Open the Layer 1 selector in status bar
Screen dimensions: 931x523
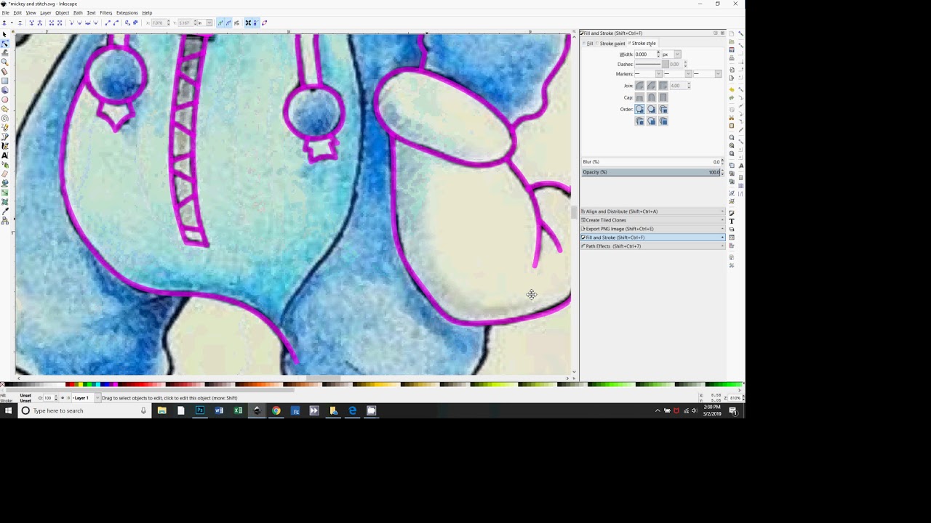pyautogui.click(x=86, y=398)
